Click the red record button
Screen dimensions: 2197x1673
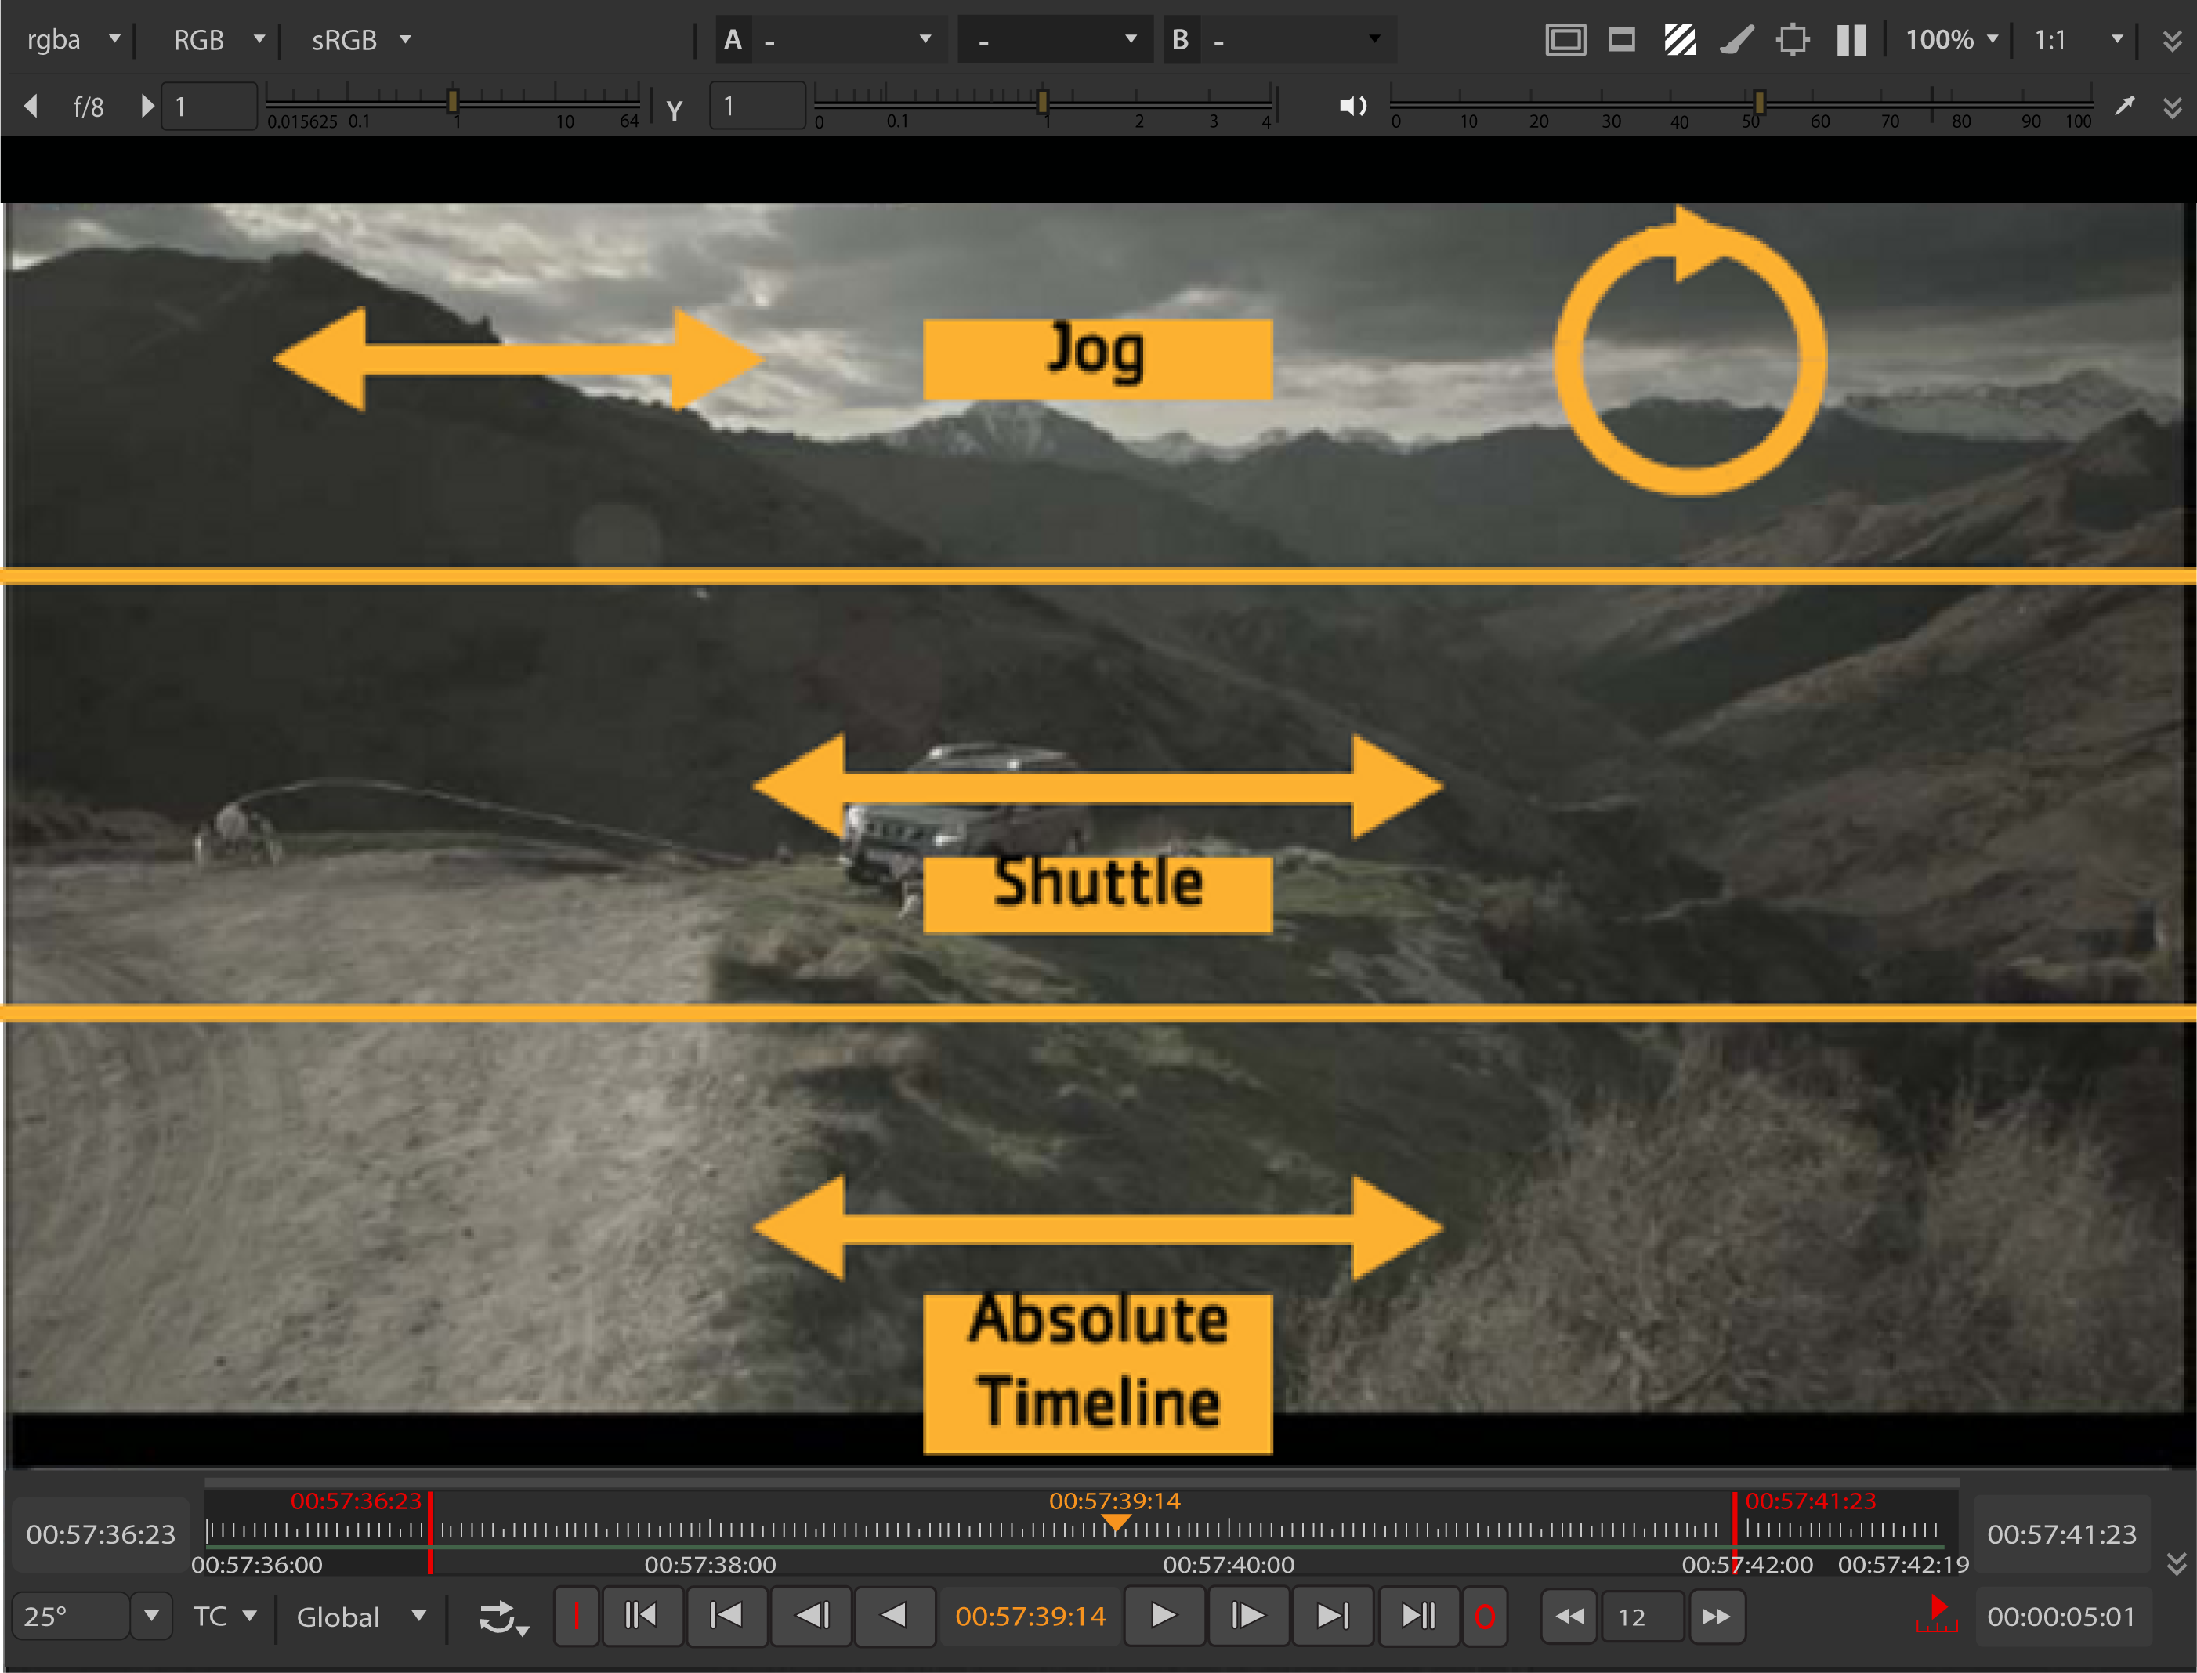click(1484, 1617)
